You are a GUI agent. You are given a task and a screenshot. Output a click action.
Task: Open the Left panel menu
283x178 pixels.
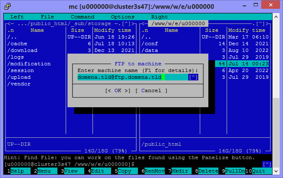point(17,17)
